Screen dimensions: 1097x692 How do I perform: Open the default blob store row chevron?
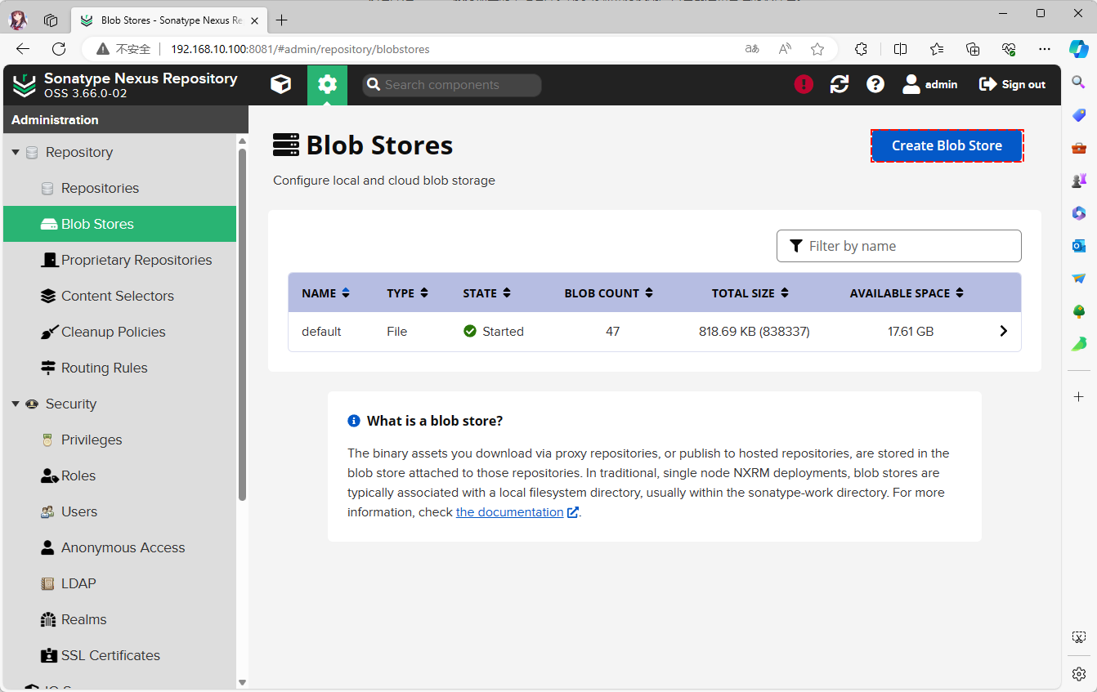[x=1003, y=331]
